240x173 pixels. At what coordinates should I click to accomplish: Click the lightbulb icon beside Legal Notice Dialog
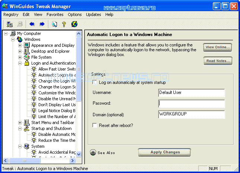click(x=34, y=111)
